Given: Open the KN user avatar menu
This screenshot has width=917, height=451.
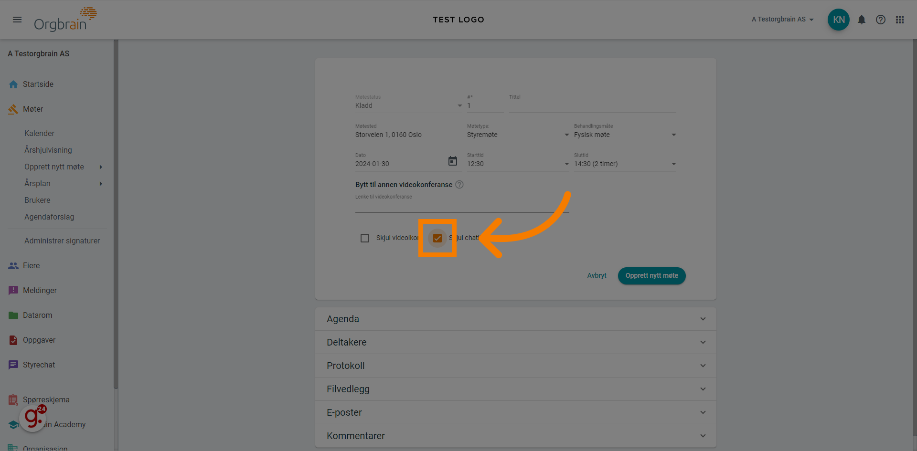Looking at the screenshot, I should point(839,20).
